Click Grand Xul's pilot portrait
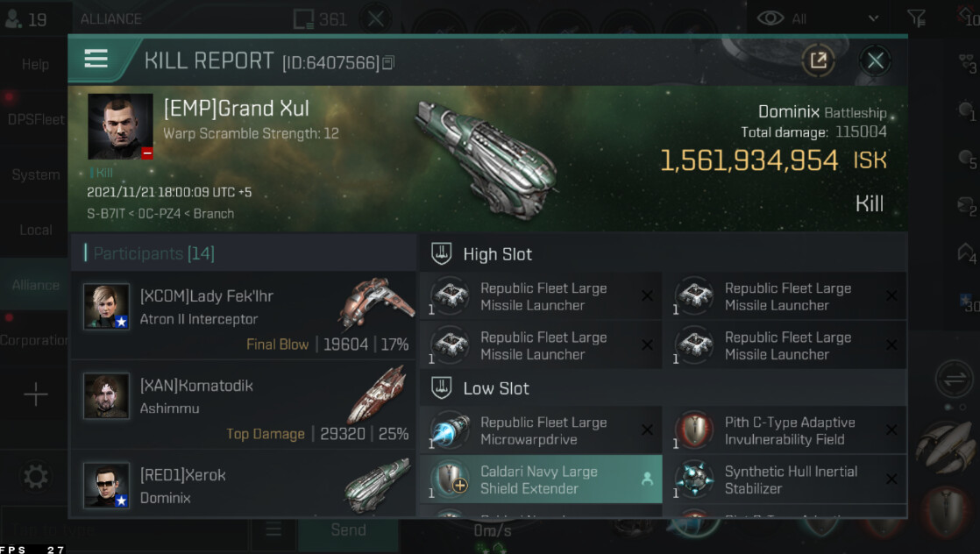 click(x=120, y=126)
